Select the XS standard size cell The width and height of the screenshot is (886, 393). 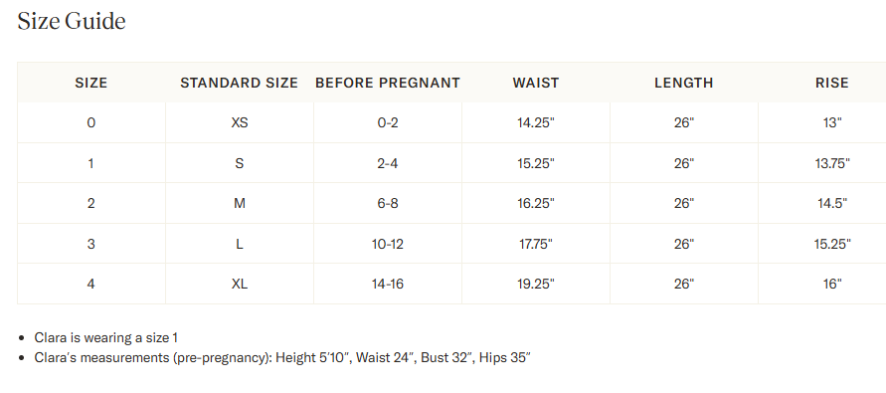[240, 122]
